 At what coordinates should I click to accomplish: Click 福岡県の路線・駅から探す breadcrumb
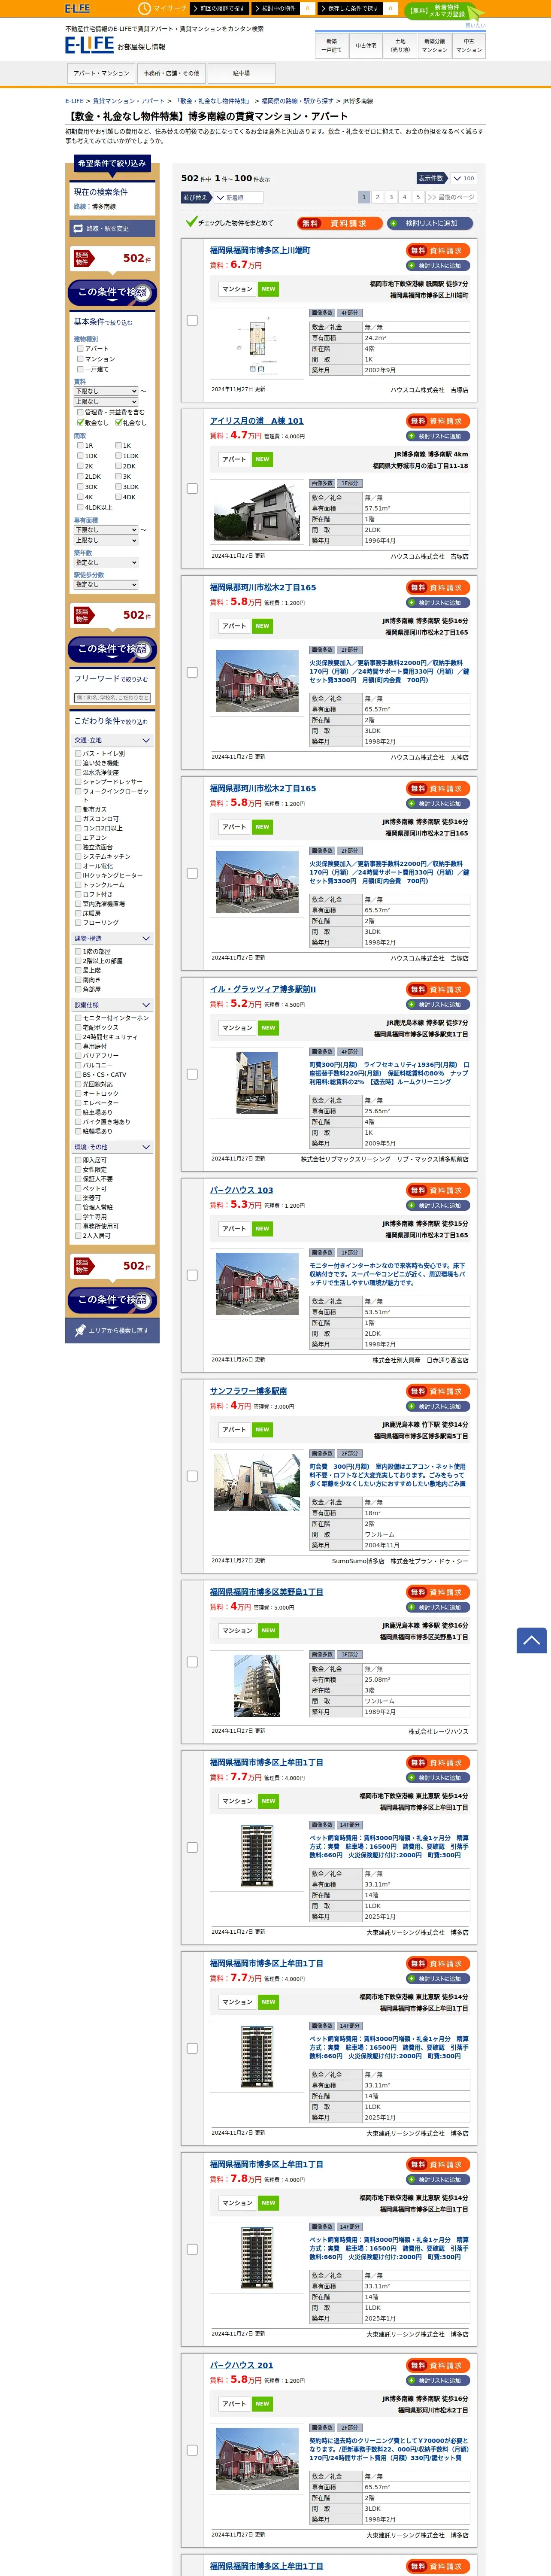tap(297, 101)
